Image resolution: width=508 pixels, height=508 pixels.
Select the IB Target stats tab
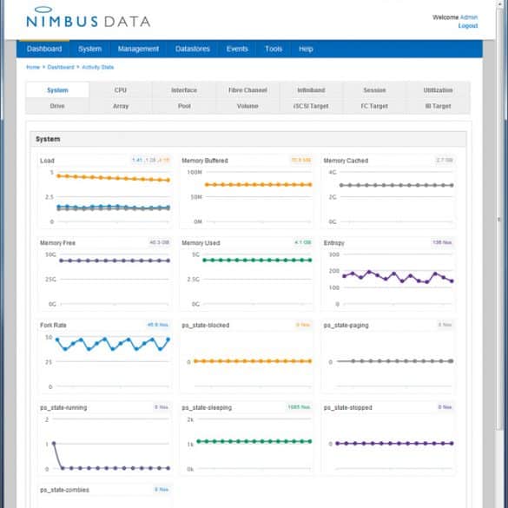click(x=438, y=106)
